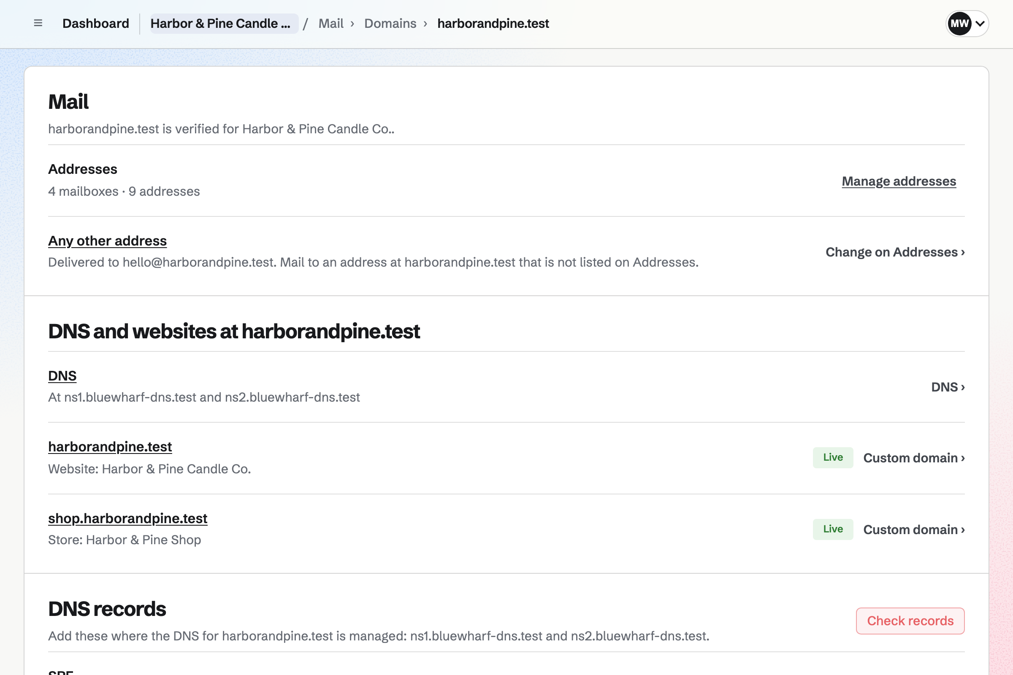Open harborandpine.test website link
The image size is (1013, 675).
click(110, 447)
